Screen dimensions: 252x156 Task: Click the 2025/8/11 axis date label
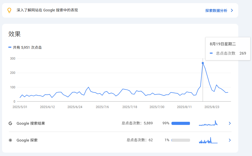pyautogui.click(x=184, y=107)
